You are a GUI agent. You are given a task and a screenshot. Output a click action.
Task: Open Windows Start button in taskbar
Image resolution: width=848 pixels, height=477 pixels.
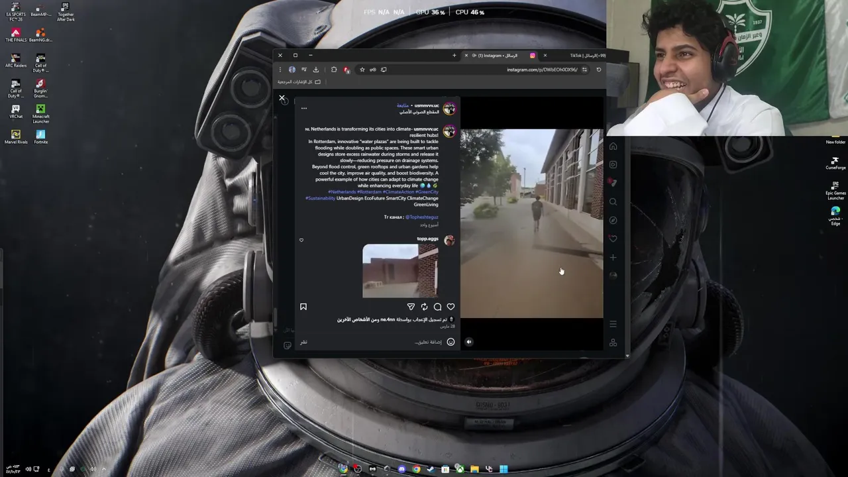click(x=503, y=469)
